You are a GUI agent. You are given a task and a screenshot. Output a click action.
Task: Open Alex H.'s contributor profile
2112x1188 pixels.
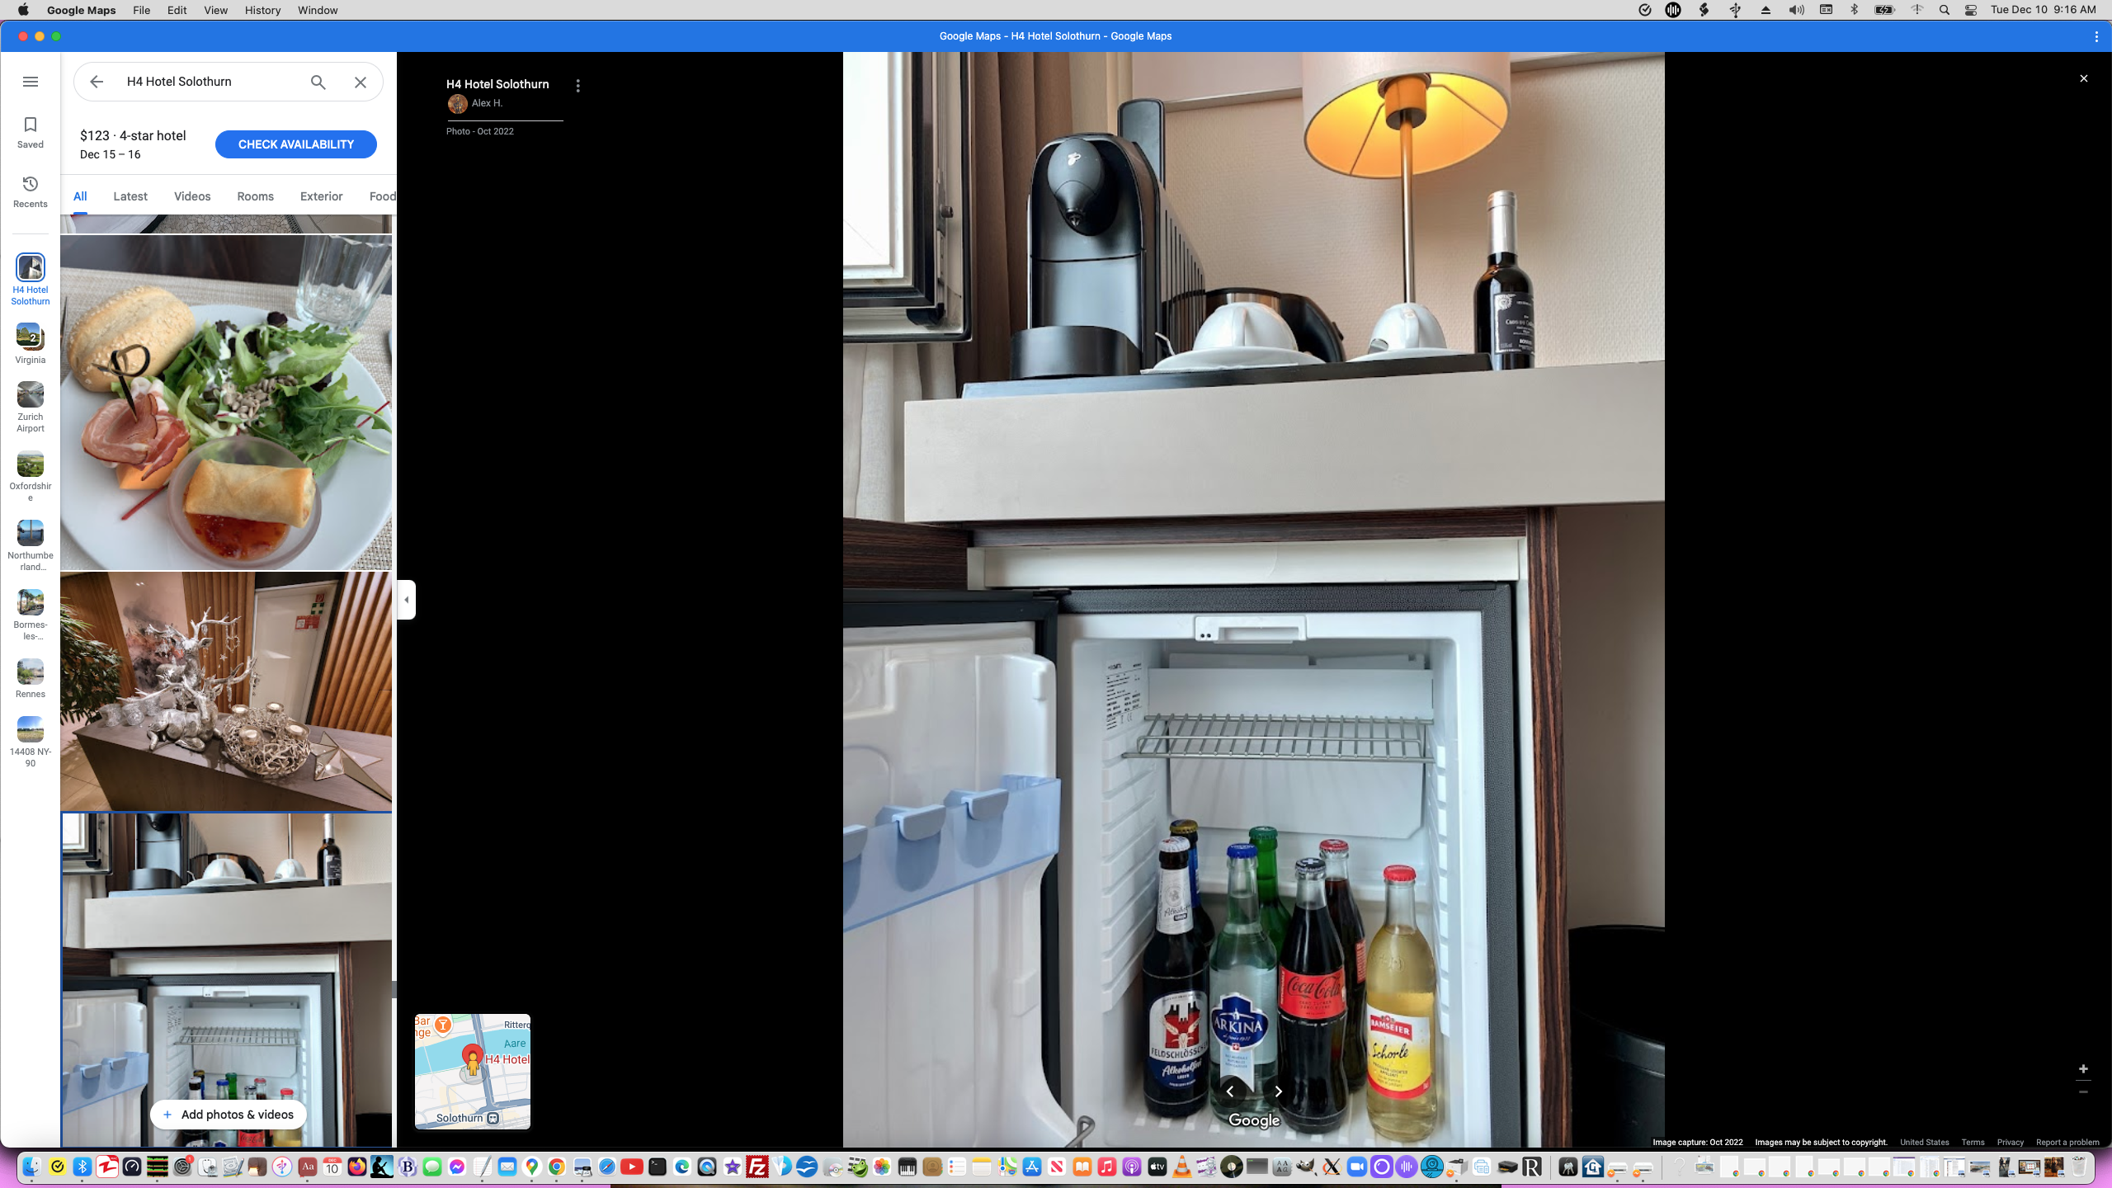point(487,103)
